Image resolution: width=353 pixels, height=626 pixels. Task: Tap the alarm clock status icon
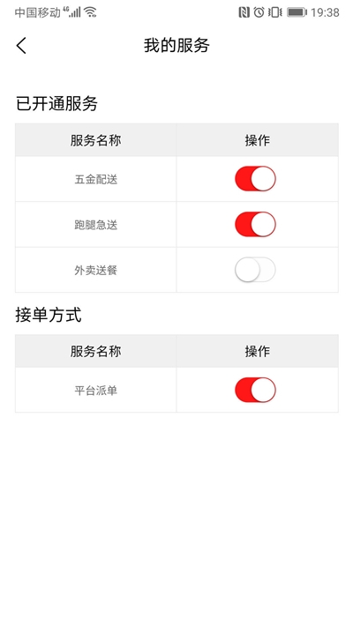[259, 12]
